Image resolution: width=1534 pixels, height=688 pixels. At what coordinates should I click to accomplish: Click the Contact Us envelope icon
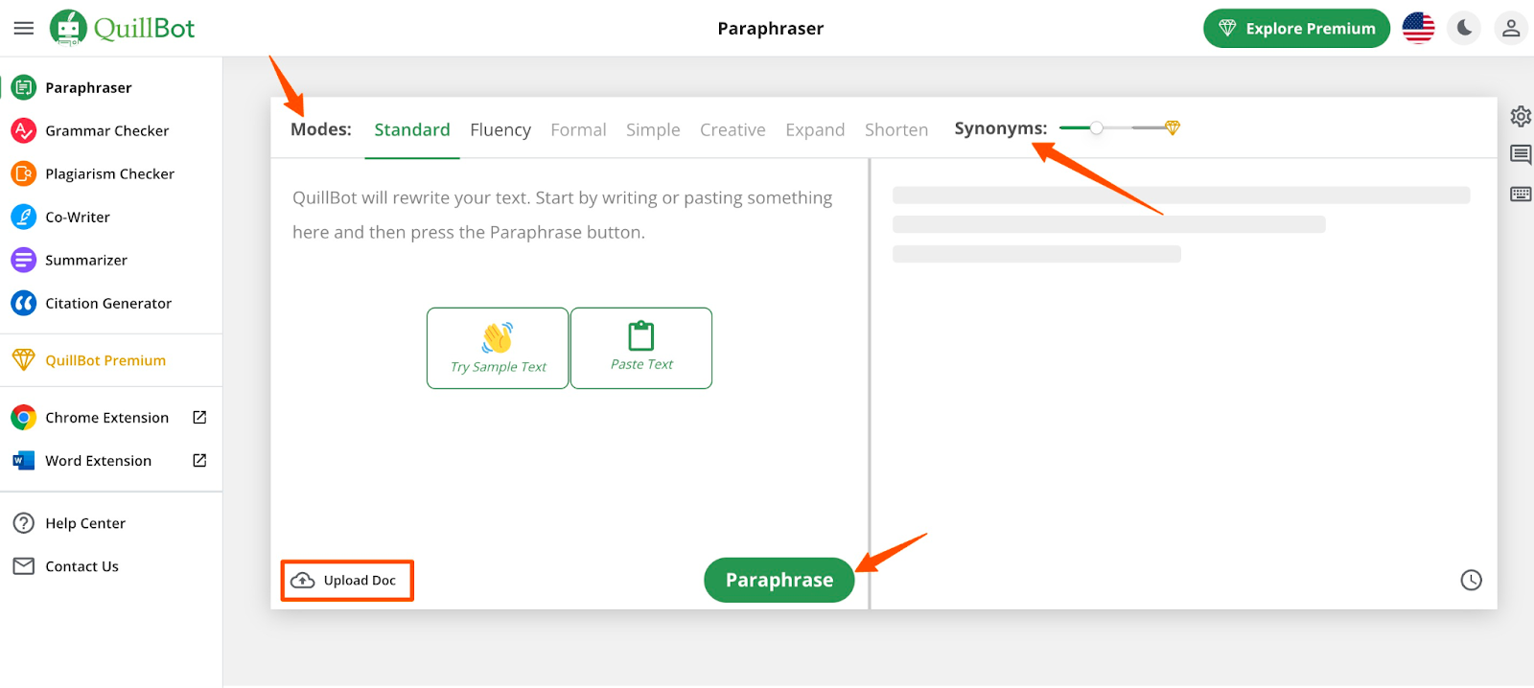(x=24, y=566)
